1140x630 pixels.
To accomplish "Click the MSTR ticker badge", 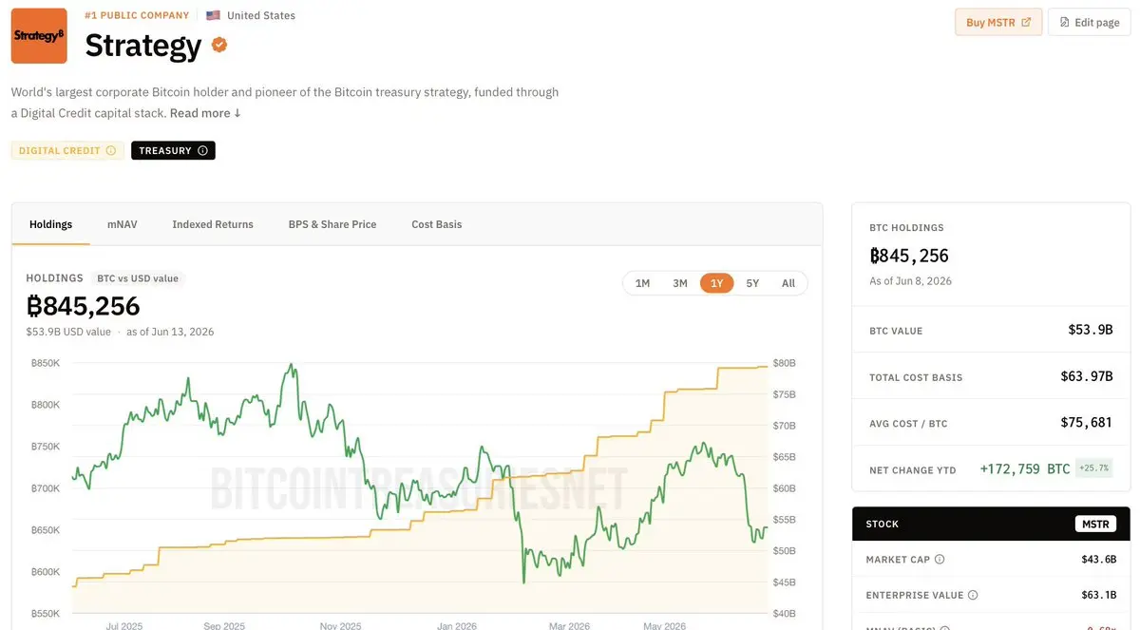I will pos(1095,524).
